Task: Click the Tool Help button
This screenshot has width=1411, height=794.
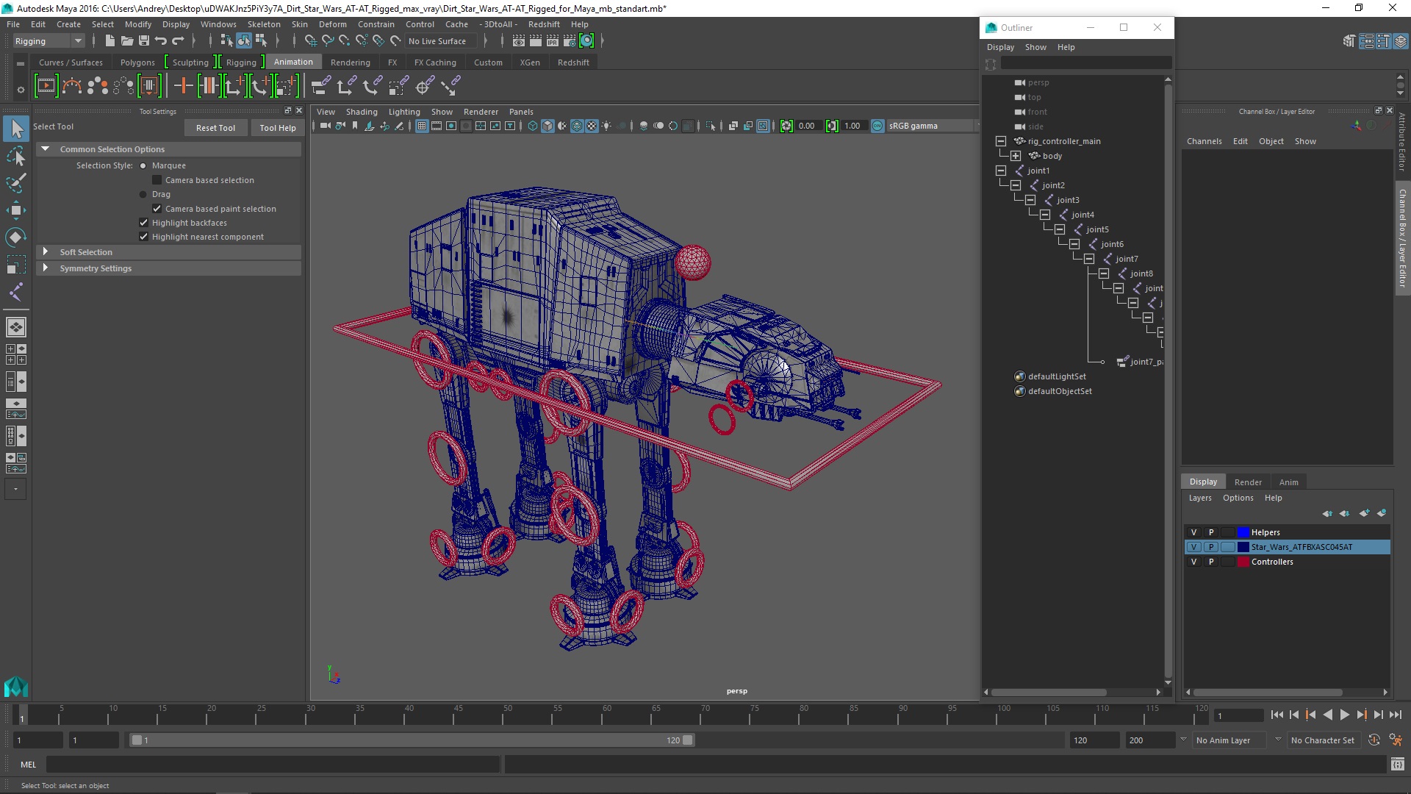Action: pyautogui.click(x=278, y=128)
